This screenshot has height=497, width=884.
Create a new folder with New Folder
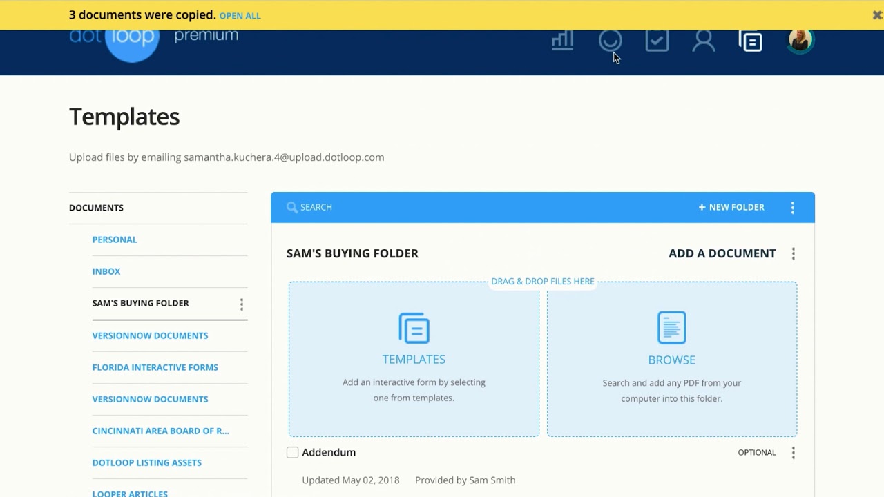click(x=731, y=207)
